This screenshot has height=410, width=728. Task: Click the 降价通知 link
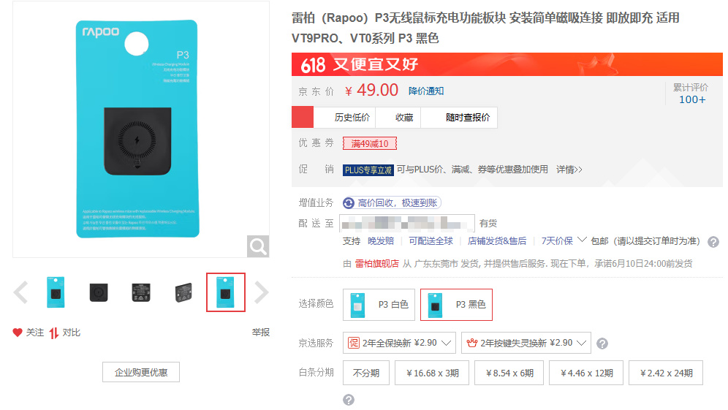(x=426, y=91)
